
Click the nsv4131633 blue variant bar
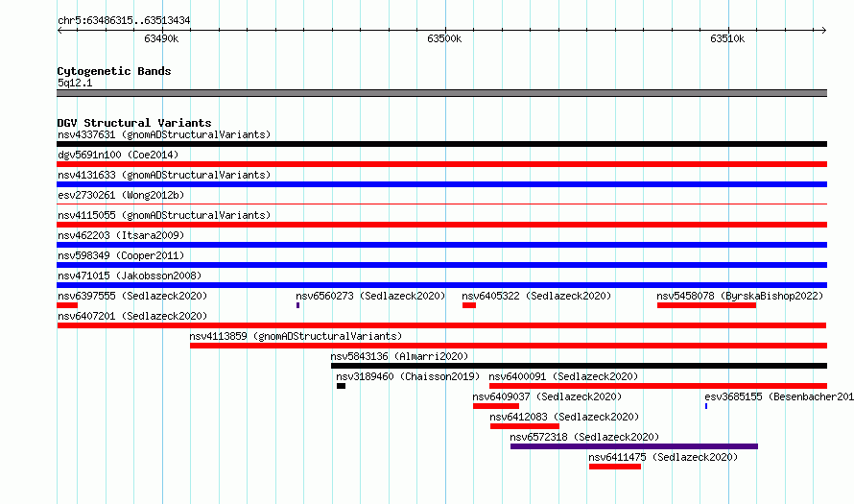coord(441,184)
